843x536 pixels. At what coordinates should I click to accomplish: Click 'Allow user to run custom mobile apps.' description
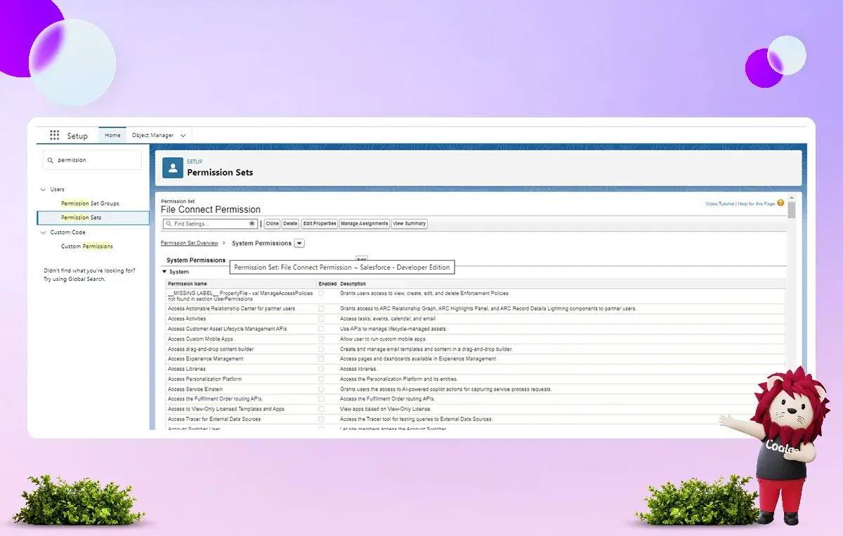(384, 339)
